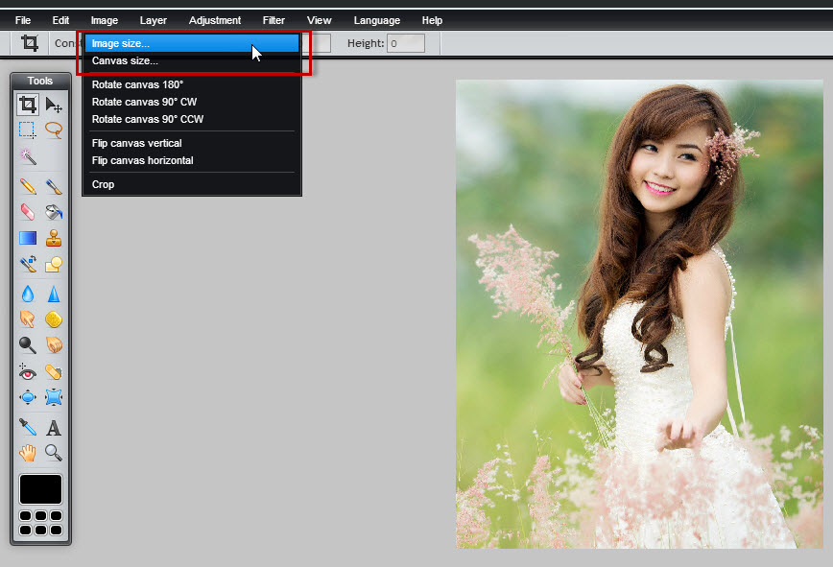
Task: Select the Type text tool
Action: coord(53,427)
